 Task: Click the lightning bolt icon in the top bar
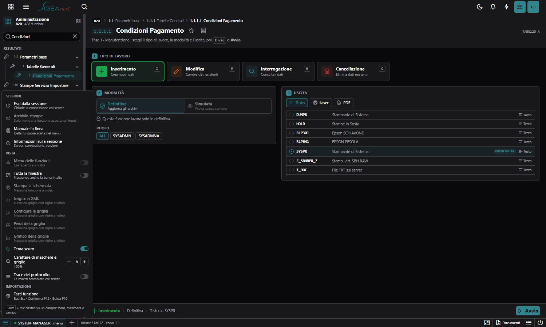(506, 7)
